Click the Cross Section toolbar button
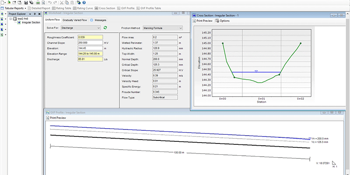Image resolution: width=350 pixels, height=175 pixels. tap(106, 8)
